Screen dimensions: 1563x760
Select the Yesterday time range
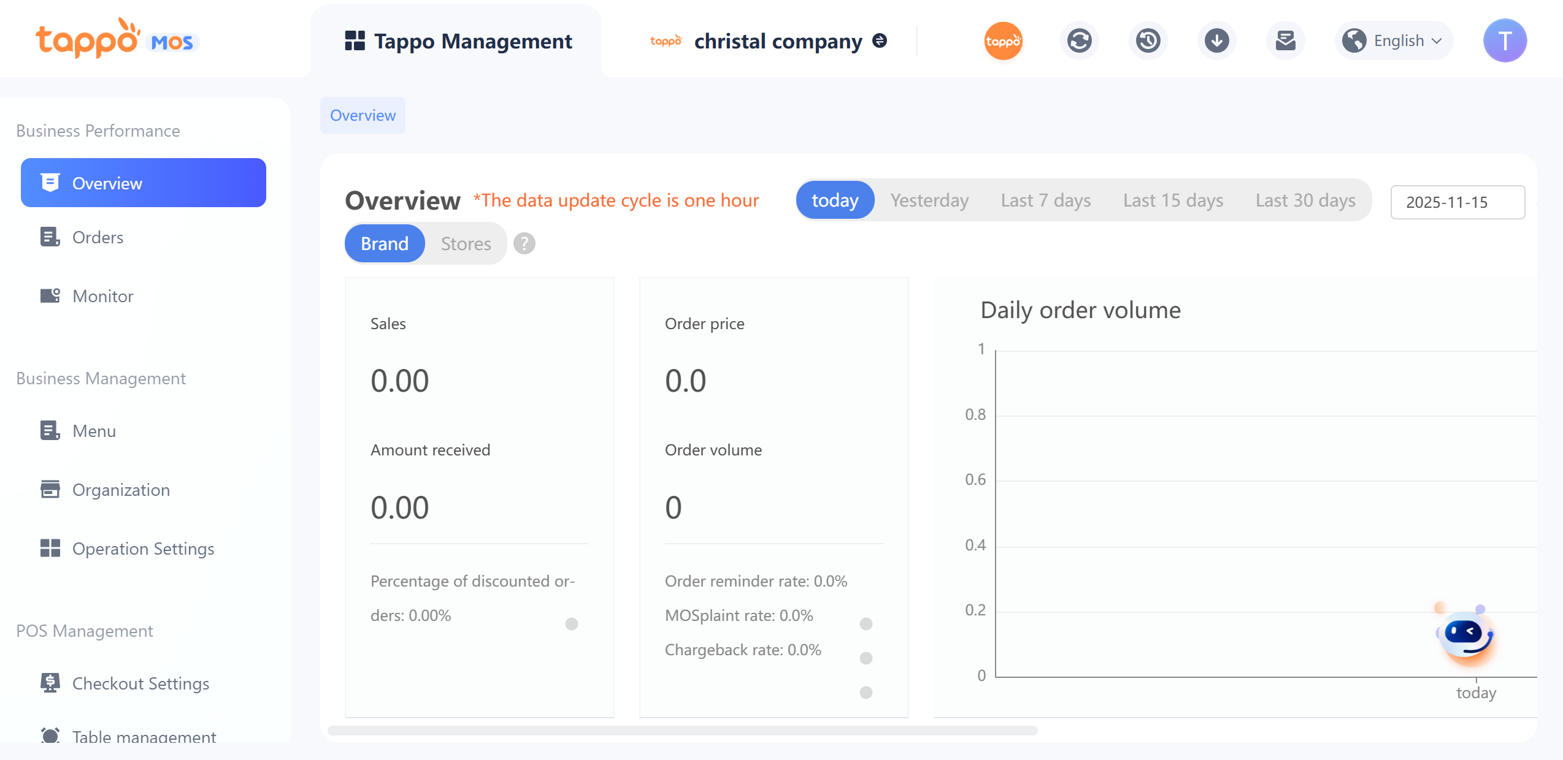929,200
